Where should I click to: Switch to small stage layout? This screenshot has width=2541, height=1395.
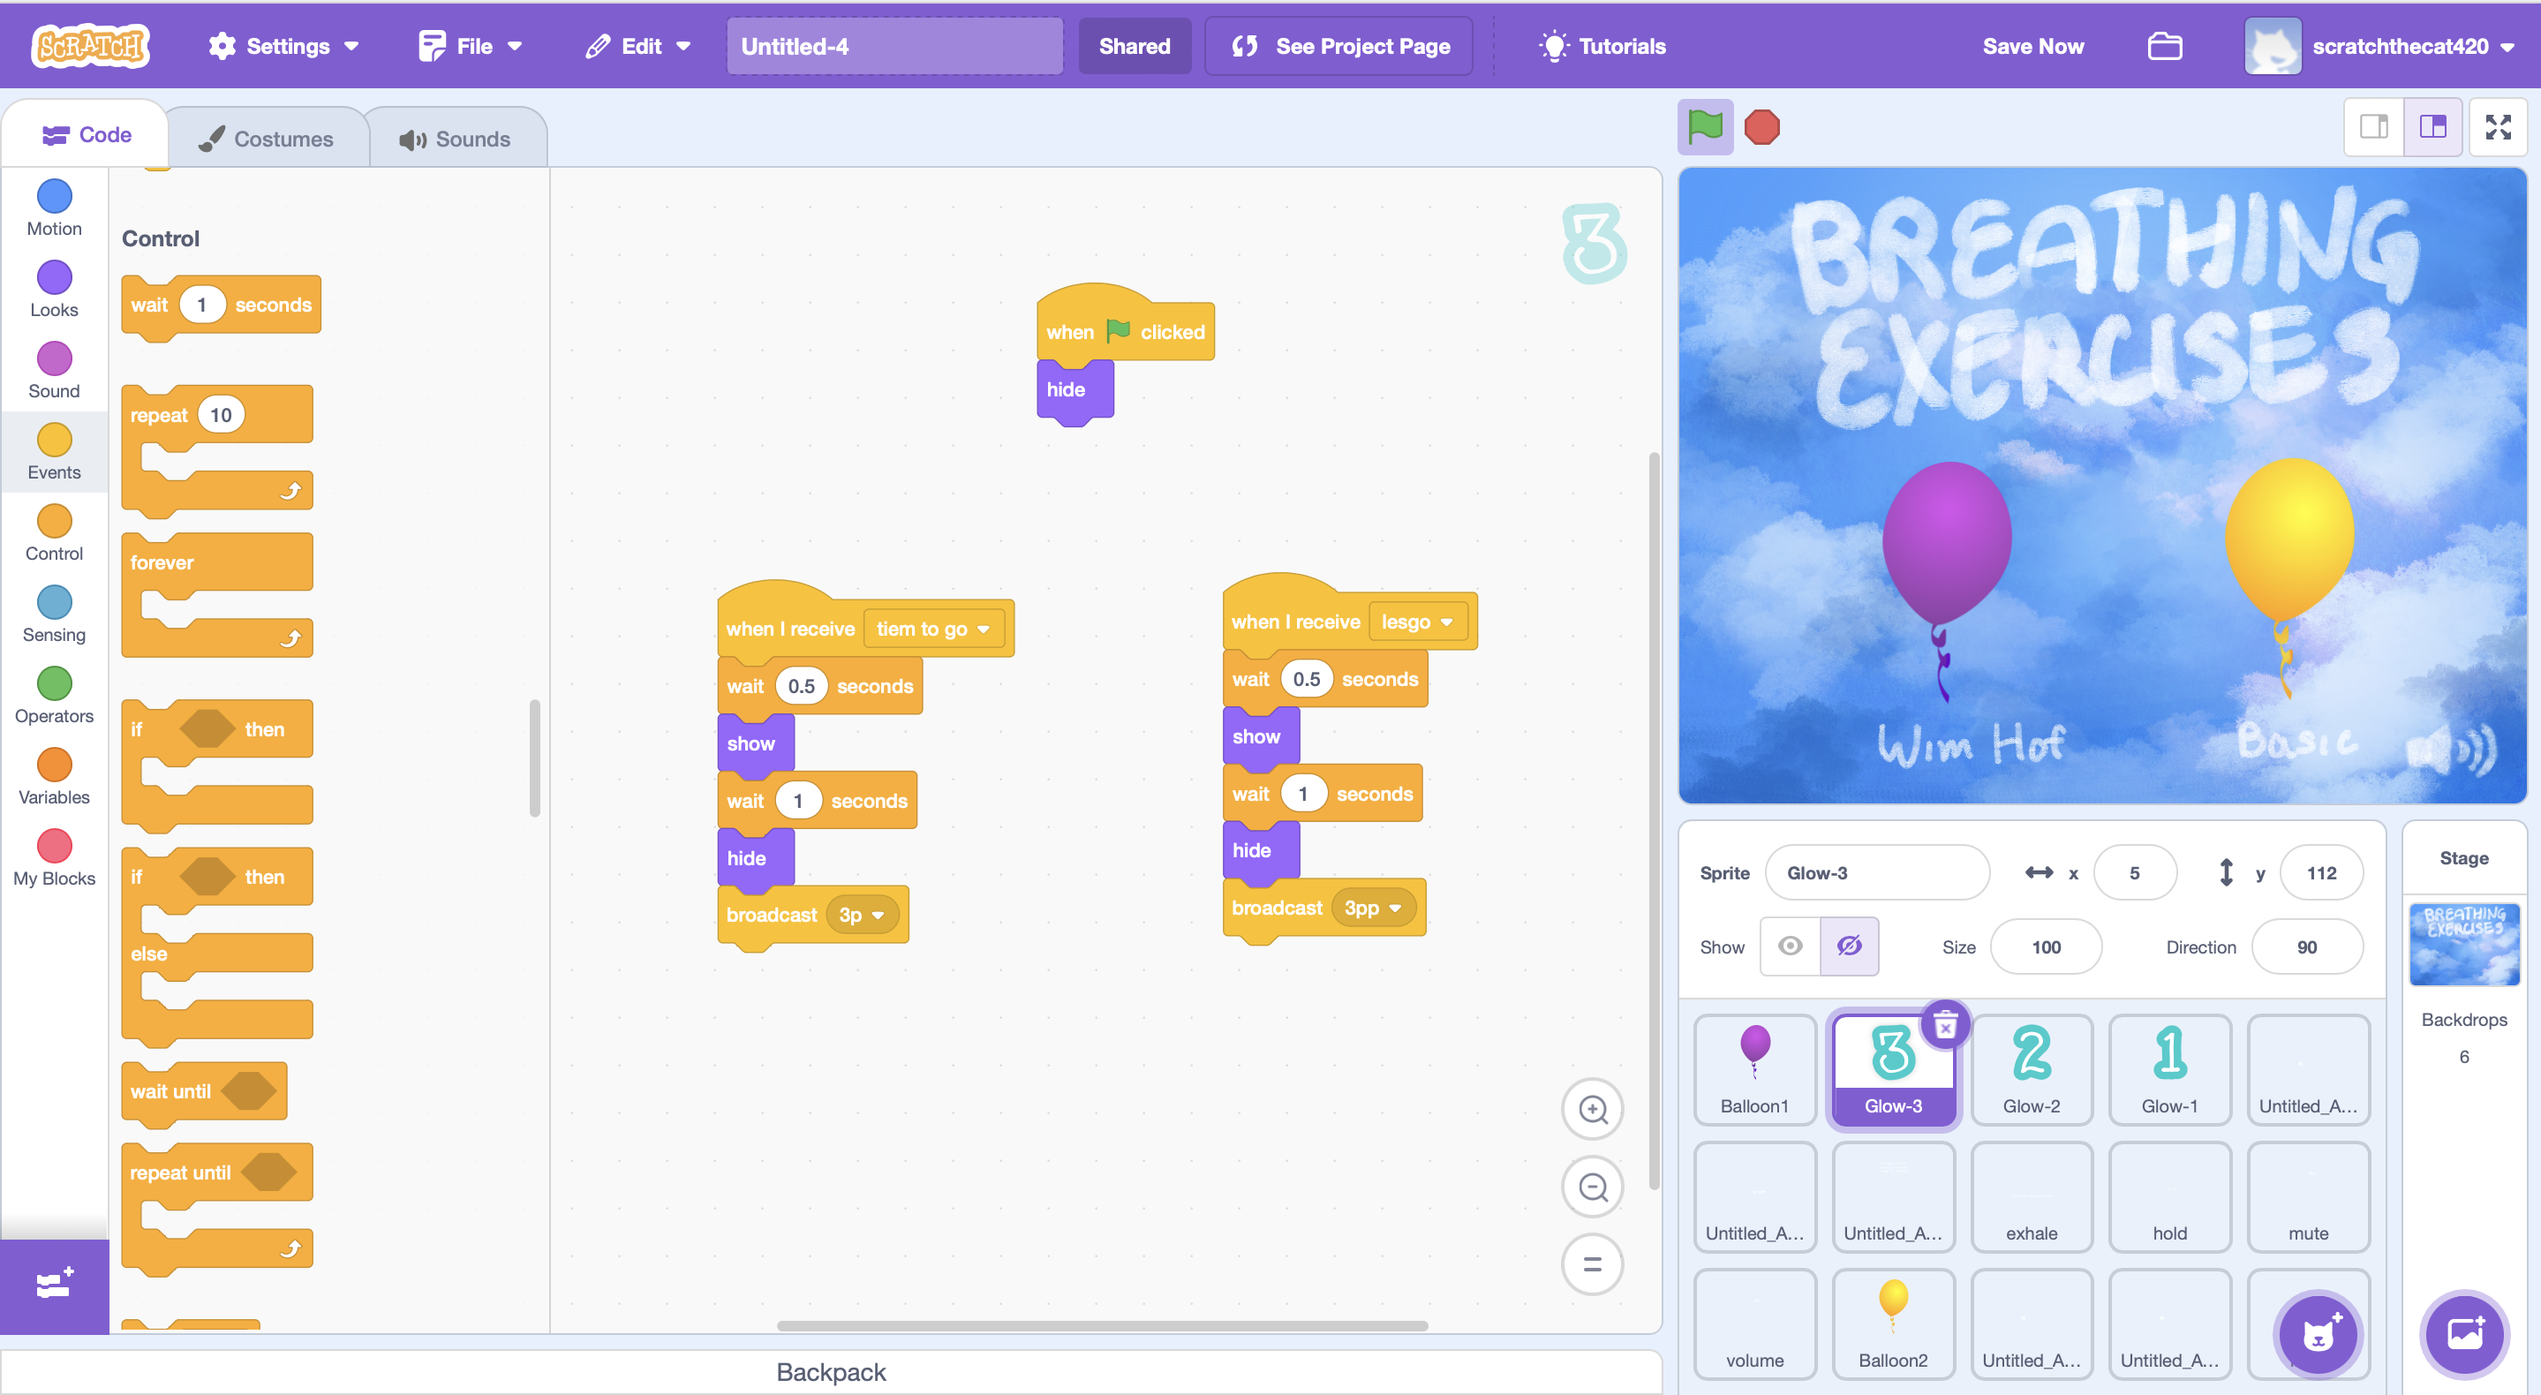(x=2373, y=127)
